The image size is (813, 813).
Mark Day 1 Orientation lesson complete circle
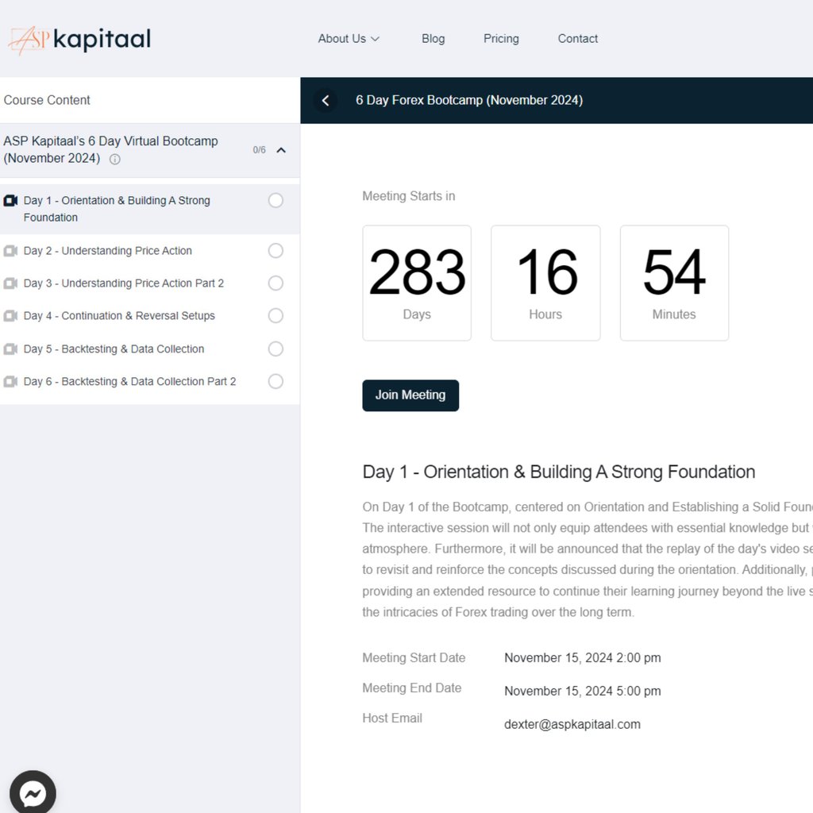coord(275,201)
